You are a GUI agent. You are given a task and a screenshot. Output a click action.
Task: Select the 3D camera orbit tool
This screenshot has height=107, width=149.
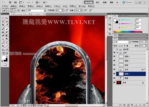coord(7,50)
